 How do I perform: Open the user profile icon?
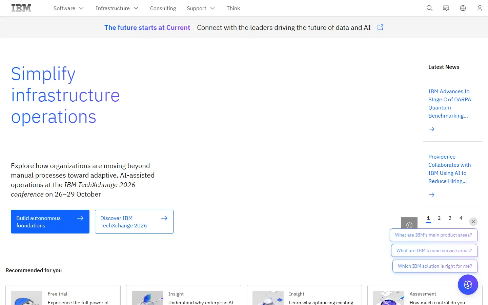[x=480, y=8]
